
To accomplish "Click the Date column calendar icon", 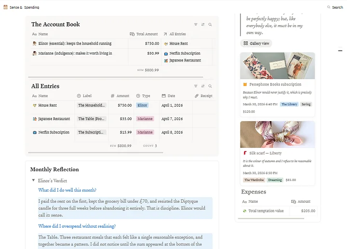I will (x=163, y=96).
